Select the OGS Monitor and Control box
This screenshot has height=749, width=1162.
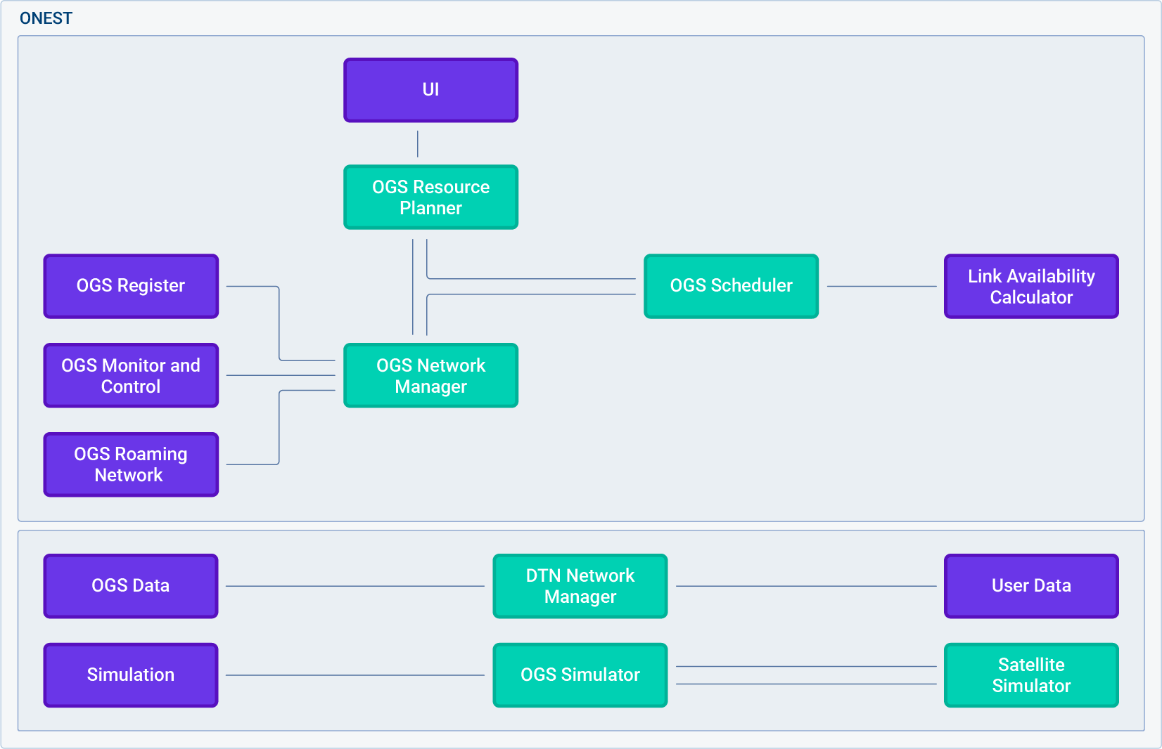click(130, 375)
